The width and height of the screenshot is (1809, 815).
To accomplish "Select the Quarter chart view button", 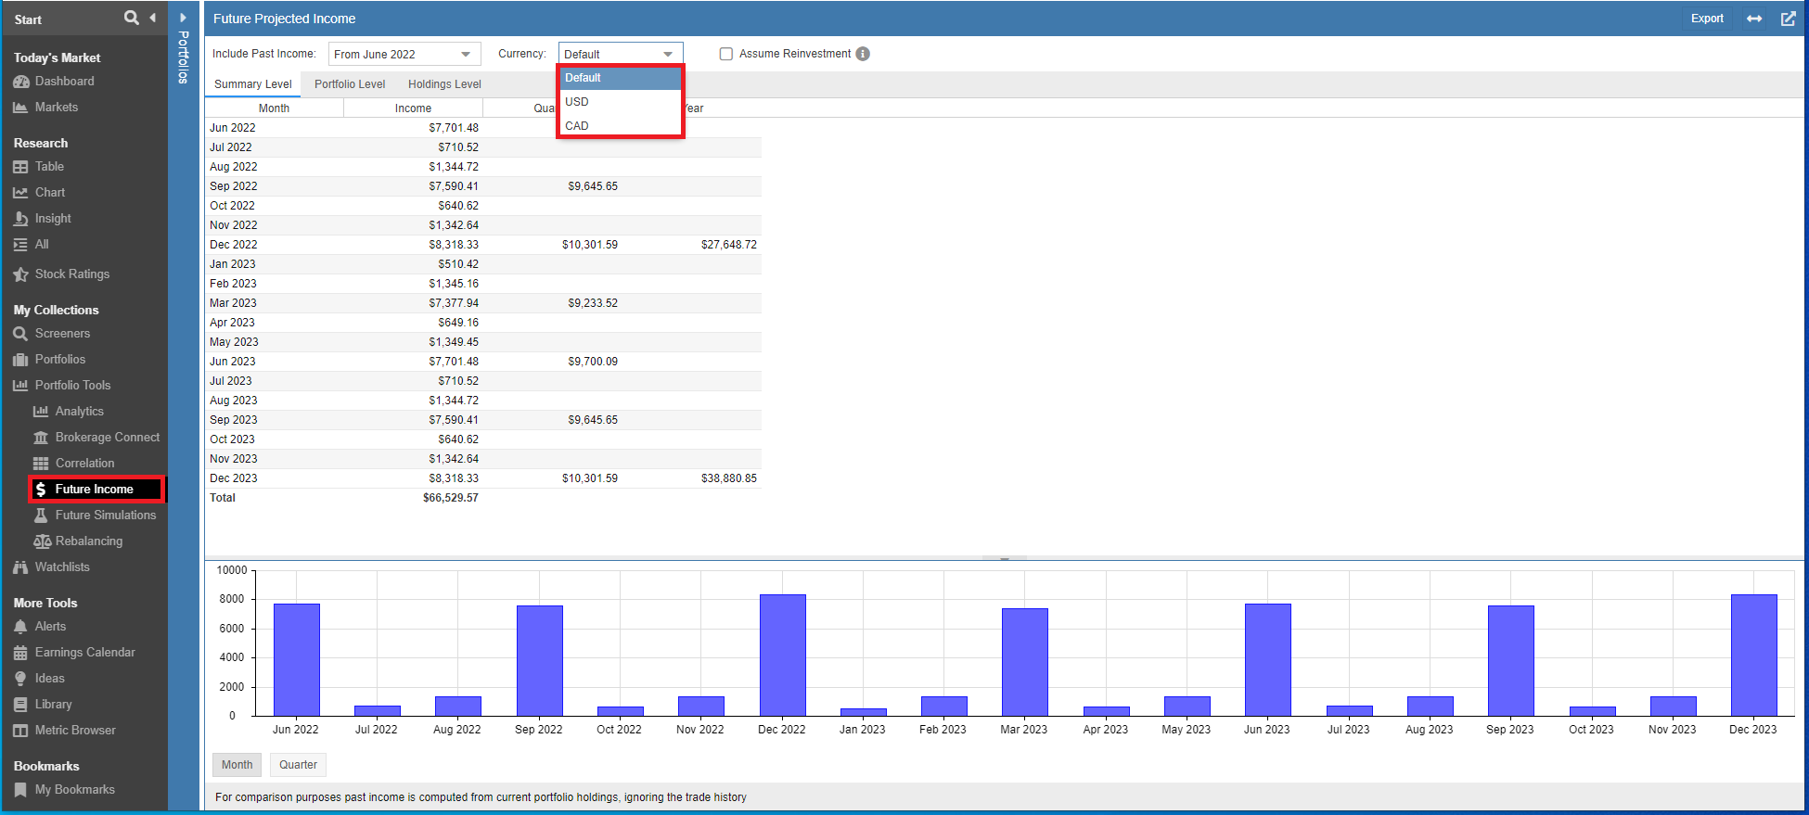I will [298, 765].
